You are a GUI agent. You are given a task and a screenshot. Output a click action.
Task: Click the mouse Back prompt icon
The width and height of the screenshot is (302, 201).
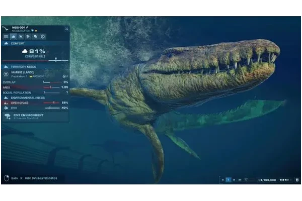pos(7,178)
